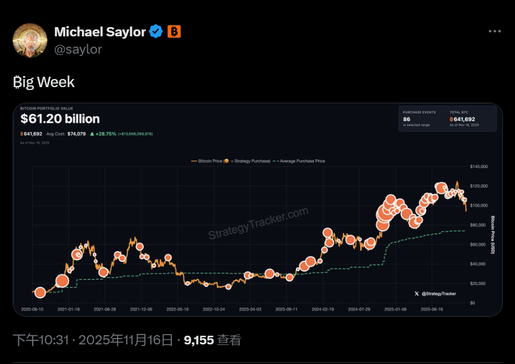The width and height of the screenshot is (515, 364).
Task: Open the three-dot more options menu
Action: click(x=494, y=32)
